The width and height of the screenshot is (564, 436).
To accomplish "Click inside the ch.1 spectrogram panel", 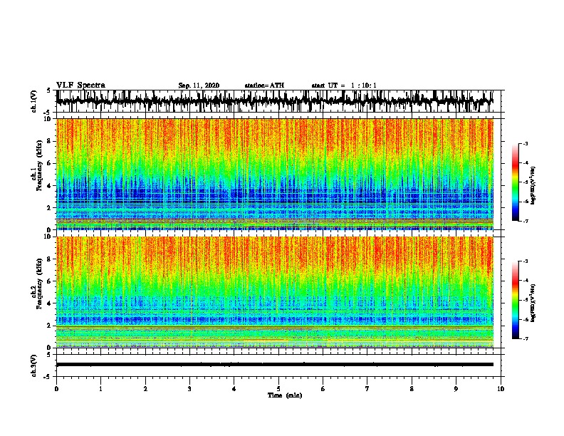I will (274, 174).
